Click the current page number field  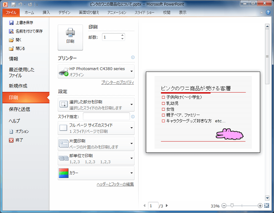153,206
